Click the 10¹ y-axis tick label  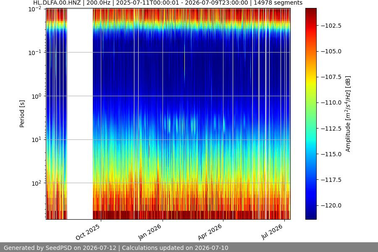tap(37, 140)
